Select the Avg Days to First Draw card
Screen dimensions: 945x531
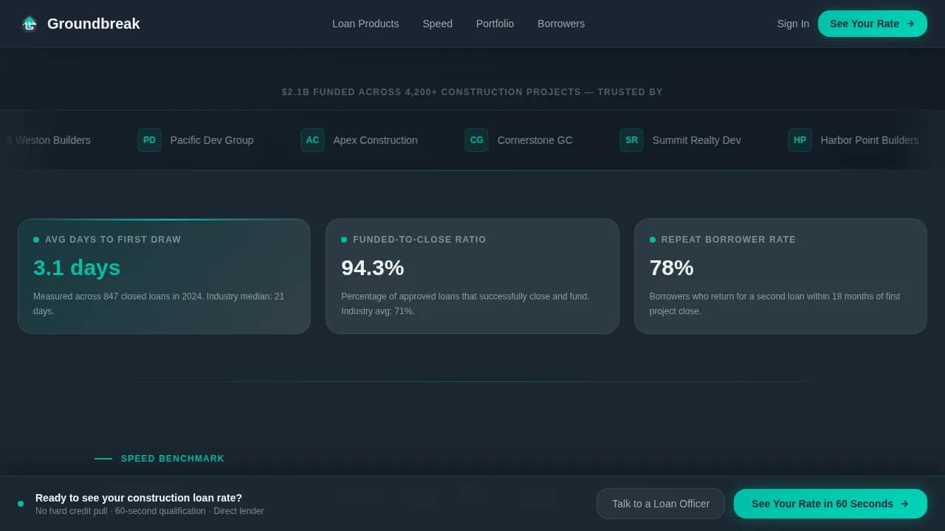tap(164, 276)
